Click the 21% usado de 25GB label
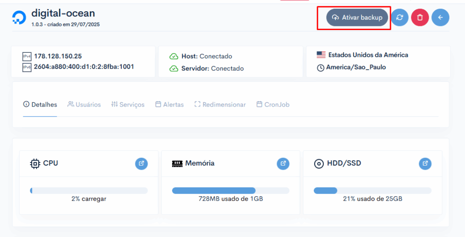 (372, 199)
